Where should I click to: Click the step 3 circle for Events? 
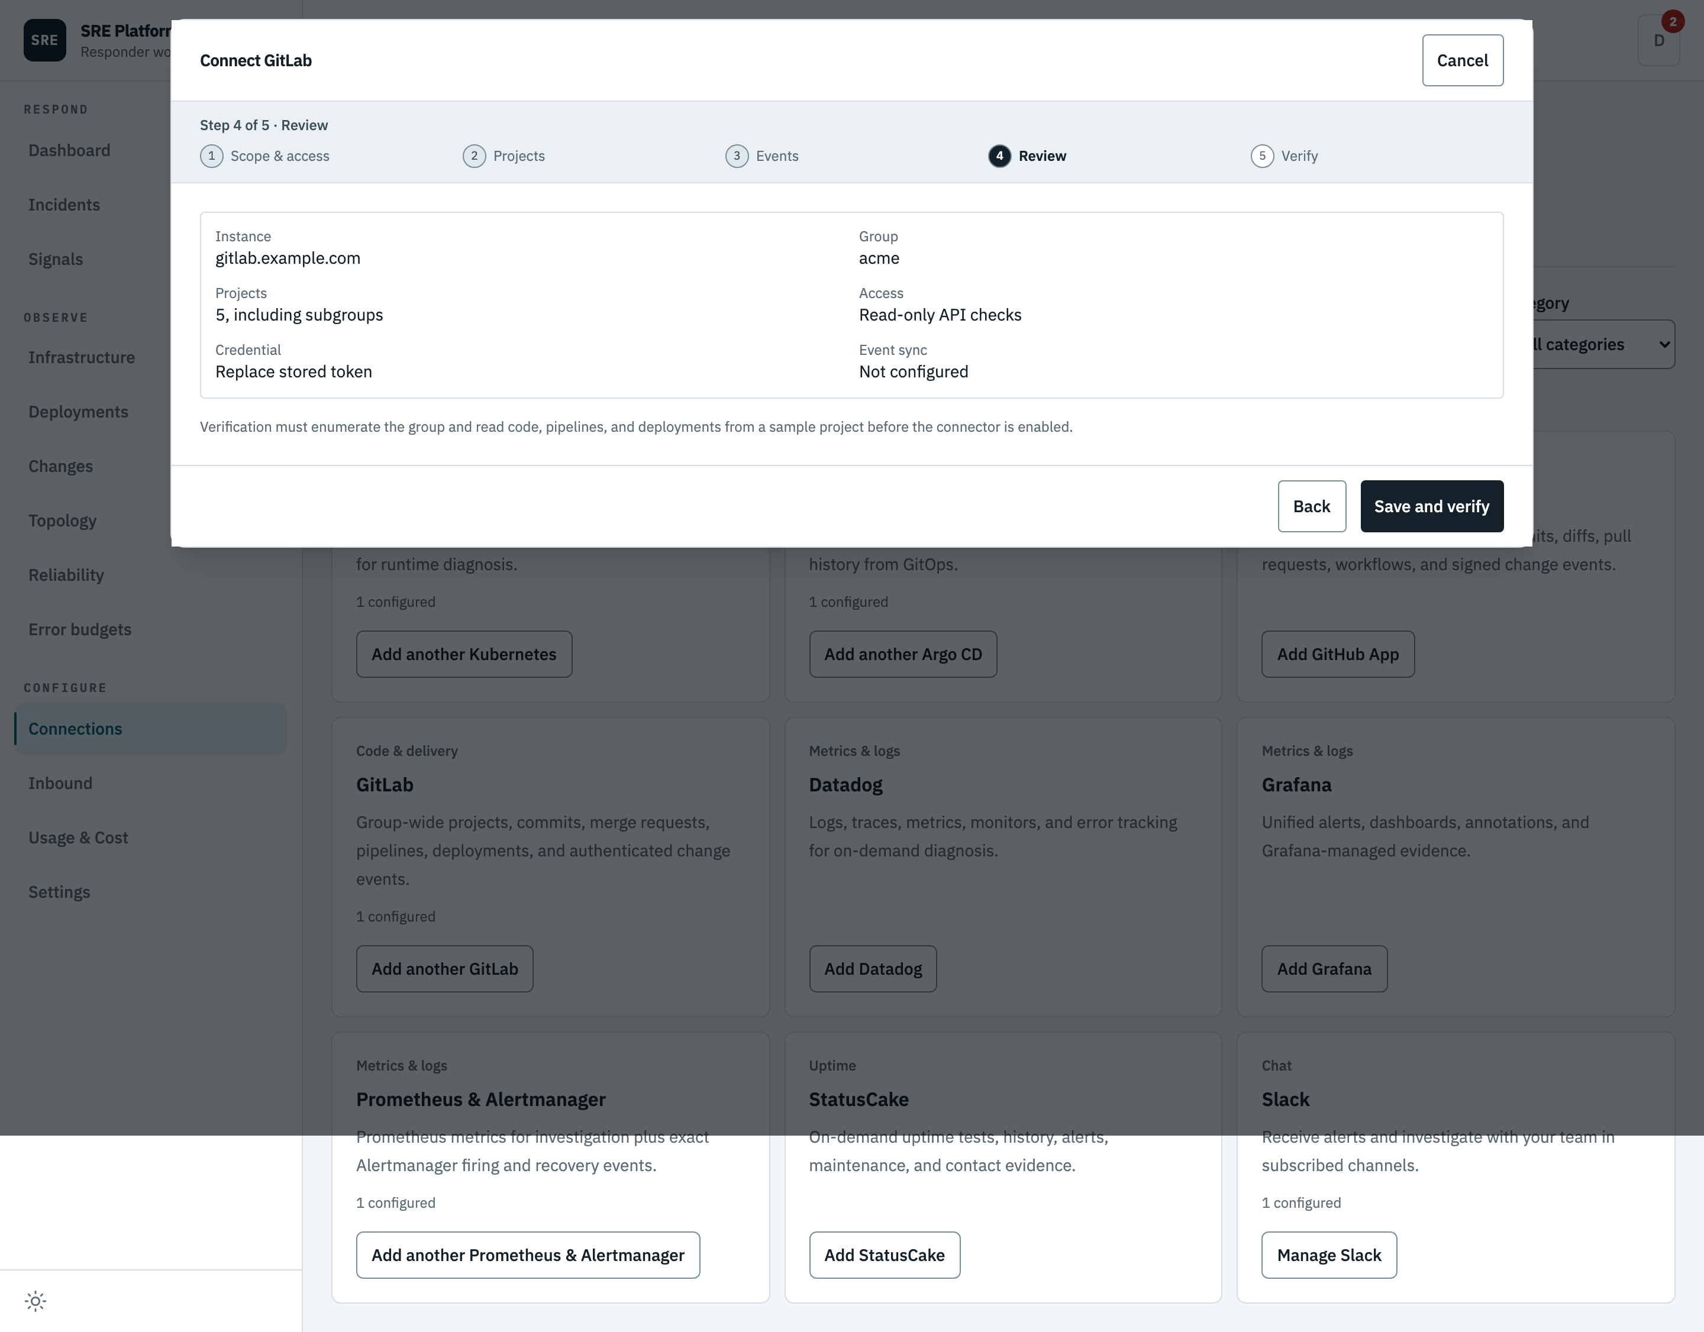[737, 156]
